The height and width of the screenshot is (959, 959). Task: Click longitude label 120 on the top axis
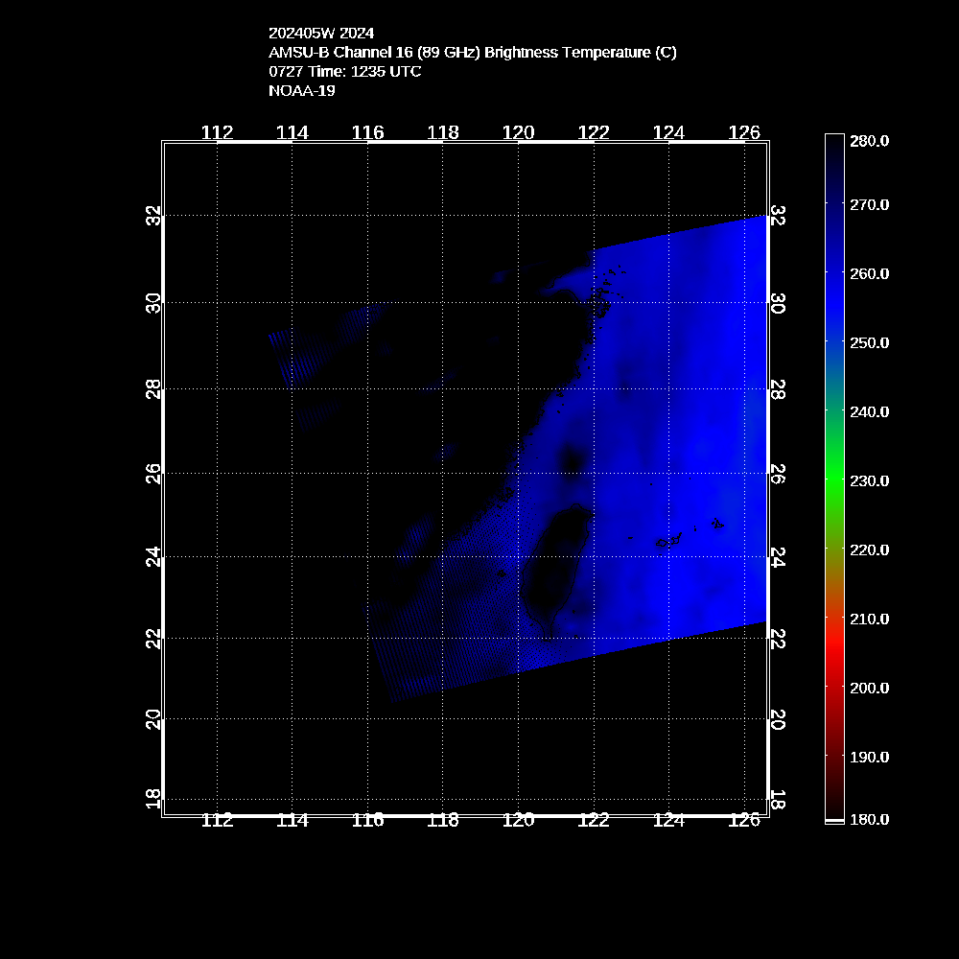tap(519, 132)
